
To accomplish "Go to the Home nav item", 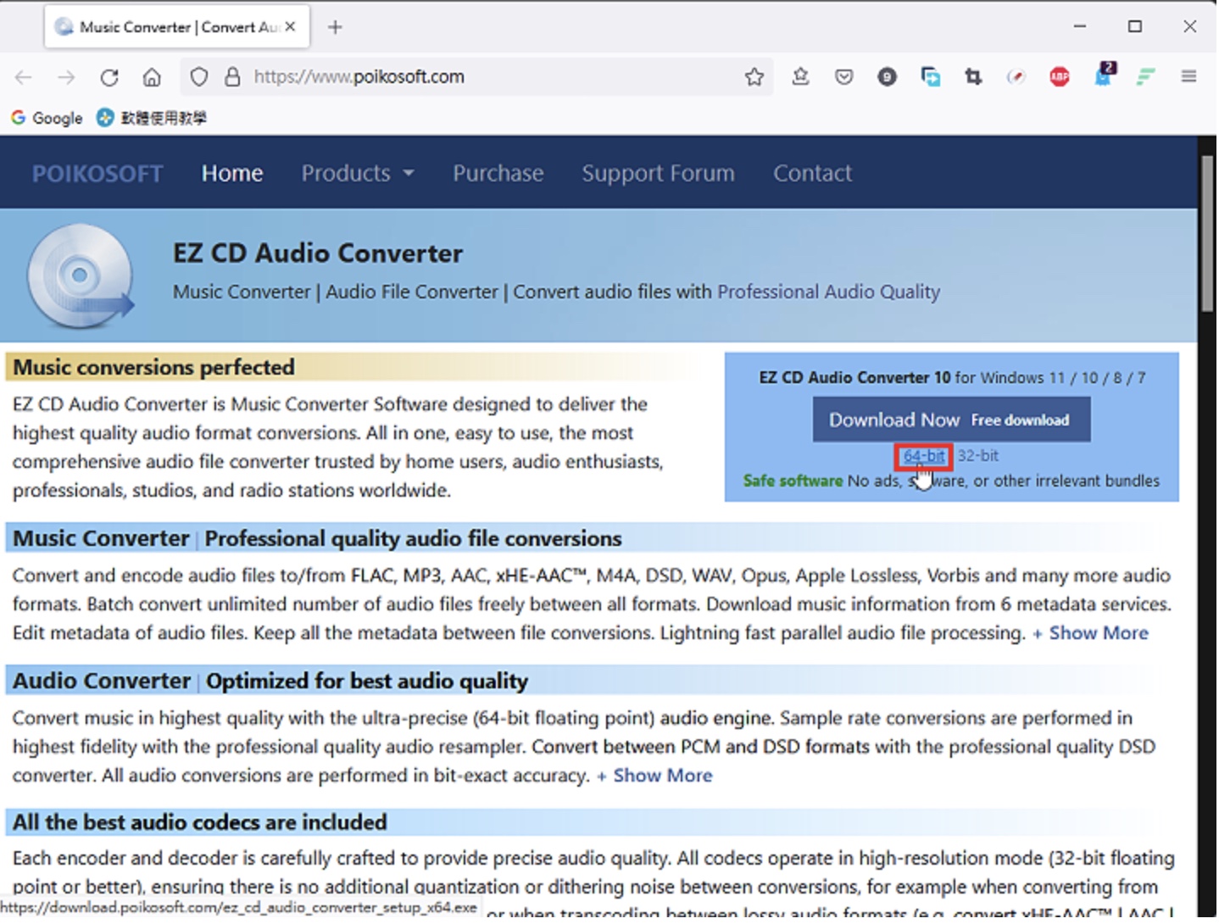I will (x=232, y=173).
